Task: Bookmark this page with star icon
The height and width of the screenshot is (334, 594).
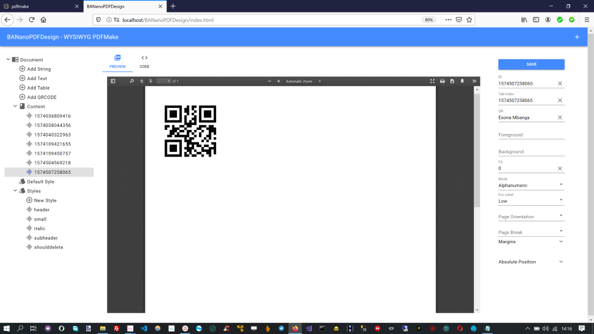Action: coord(469,20)
